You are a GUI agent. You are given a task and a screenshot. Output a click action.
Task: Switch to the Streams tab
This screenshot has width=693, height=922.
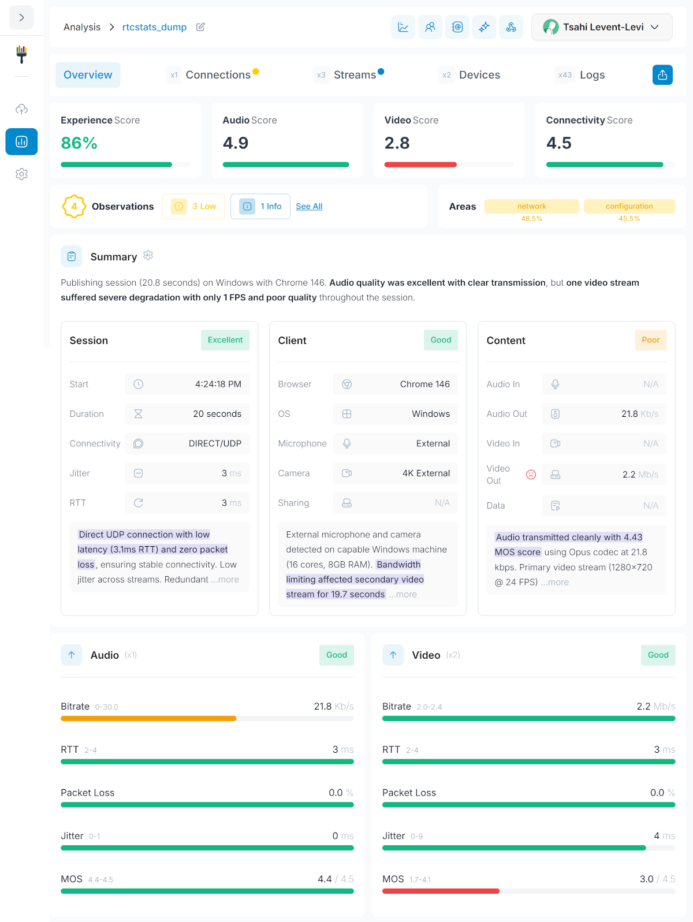(x=355, y=75)
